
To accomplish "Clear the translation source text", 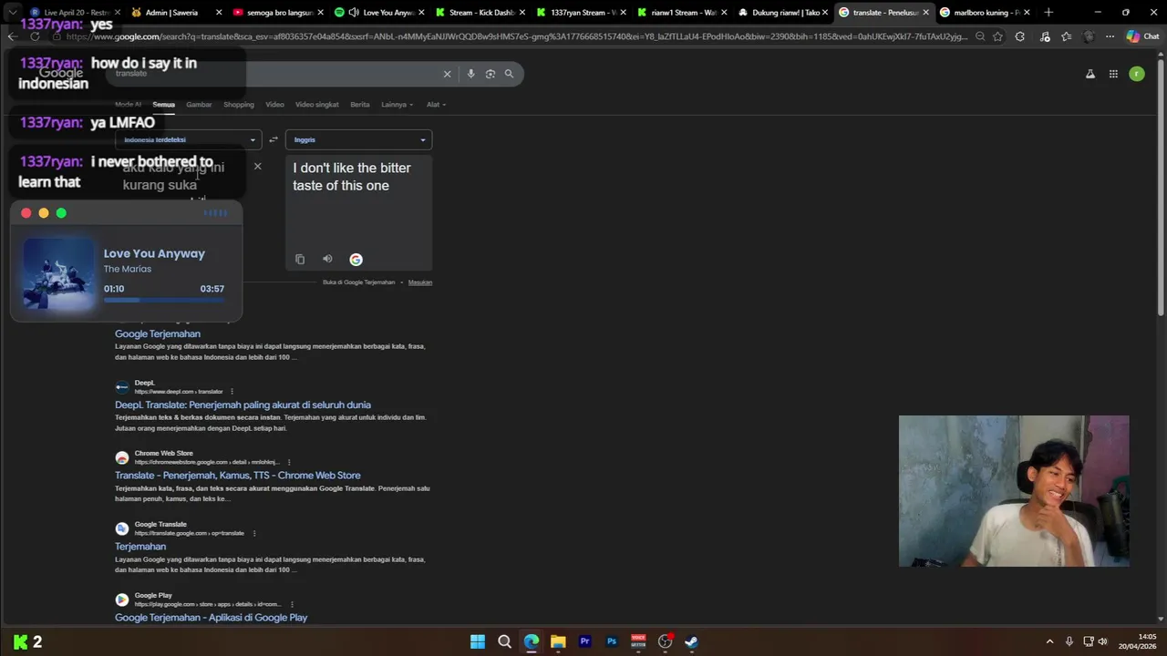I will point(257,166).
